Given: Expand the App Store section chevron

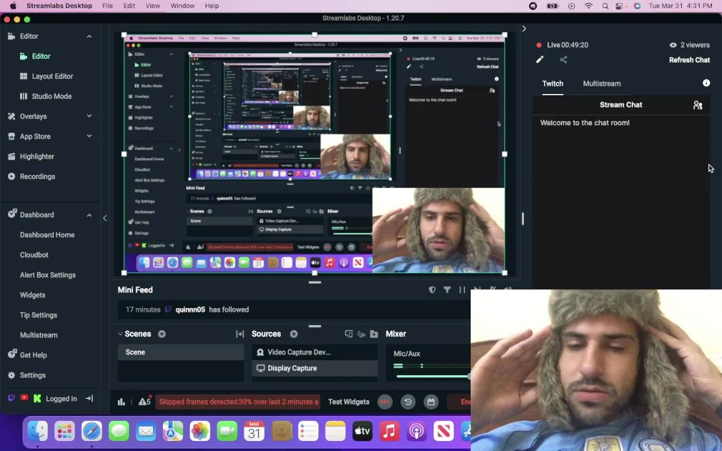Looking at the screenshot, I should tap(90, 136).
